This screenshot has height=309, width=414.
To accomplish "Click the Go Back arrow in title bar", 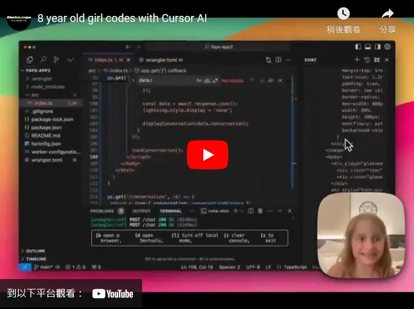I will pos(129,47).
